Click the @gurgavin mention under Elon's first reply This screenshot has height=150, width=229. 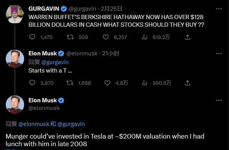[x=55, y=62]
